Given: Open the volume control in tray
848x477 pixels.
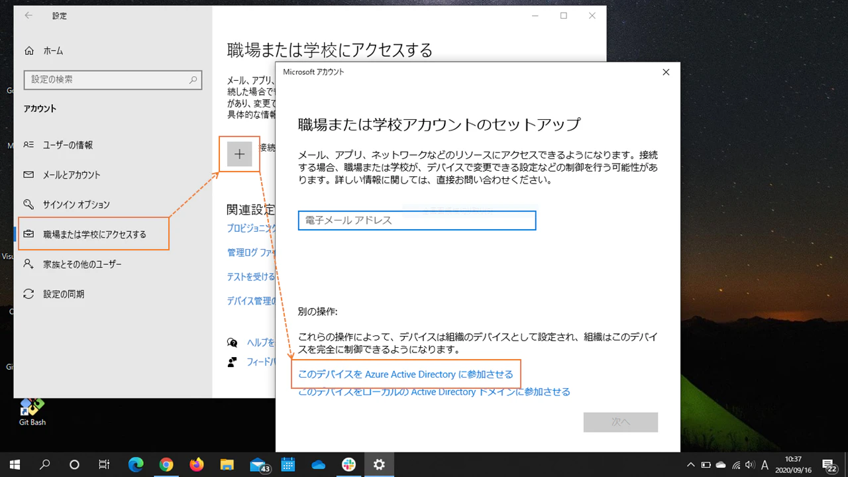Looking at the screenshot, I should click(x=750, y=464).
